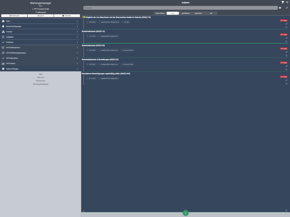Click the alarm clock icon for Zyklus-Vorlagen

[x=3, y=69]
